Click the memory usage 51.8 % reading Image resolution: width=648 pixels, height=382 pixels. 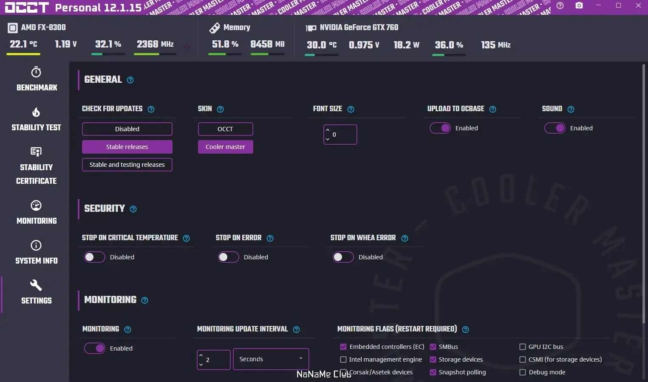[225, 44]
